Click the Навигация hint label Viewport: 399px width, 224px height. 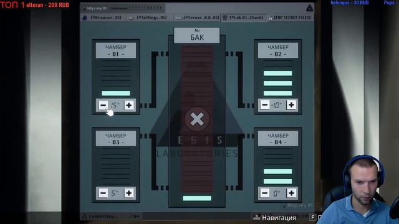point(279,218)
